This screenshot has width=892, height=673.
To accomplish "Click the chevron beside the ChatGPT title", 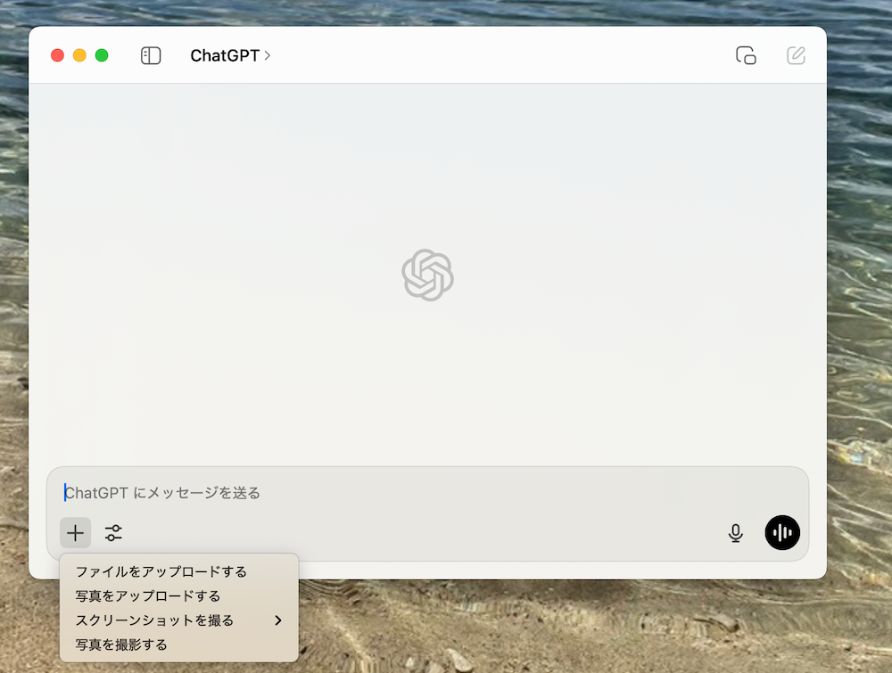I will pos(268,55).
